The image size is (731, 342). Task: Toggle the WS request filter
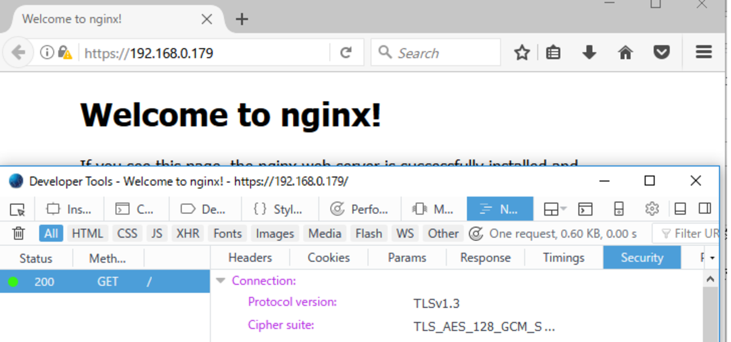(x=405, y=233)
